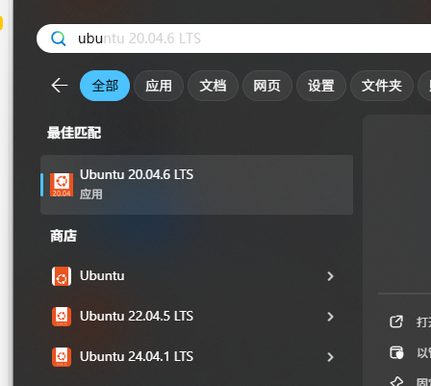This screenshot has width=431, height=386.
Task: Click the run-as-administrator shield icon
Action: pos(396,352)
